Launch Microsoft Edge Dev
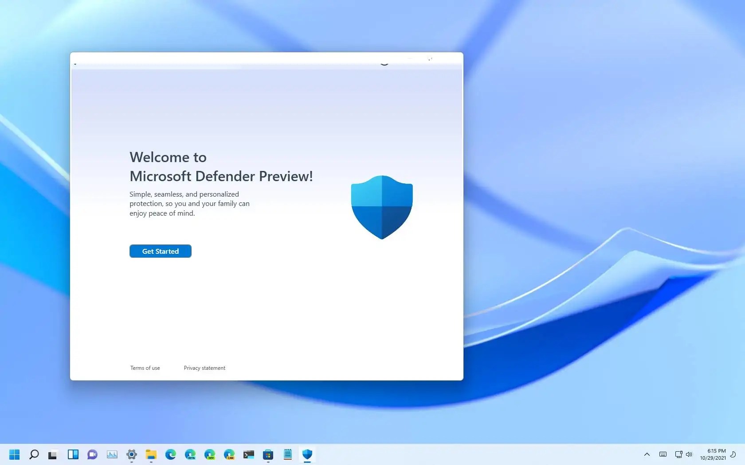The height and width of the screenshot is (465, 745). (209, 454)
